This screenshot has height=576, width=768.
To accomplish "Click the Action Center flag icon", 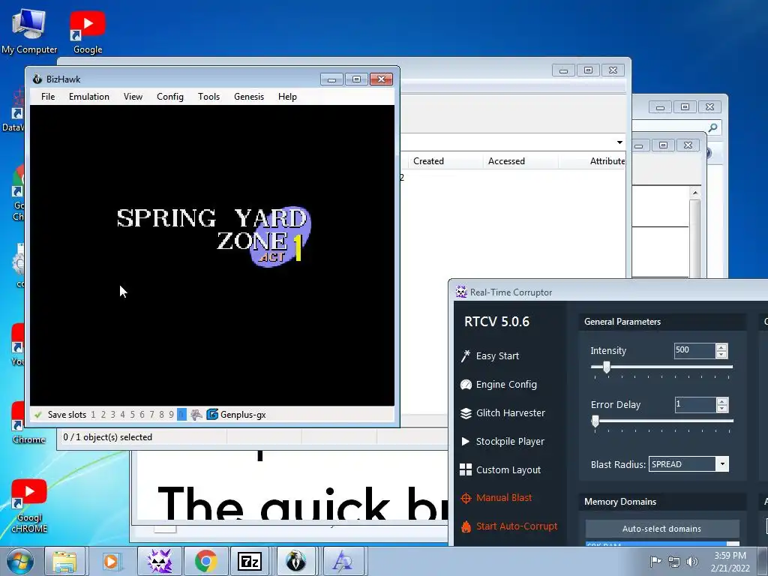I will click(655, 561).
